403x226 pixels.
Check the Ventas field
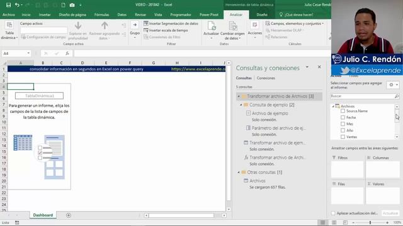click(x=343, y=137)
